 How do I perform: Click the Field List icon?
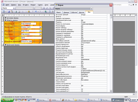click(50, 12)
